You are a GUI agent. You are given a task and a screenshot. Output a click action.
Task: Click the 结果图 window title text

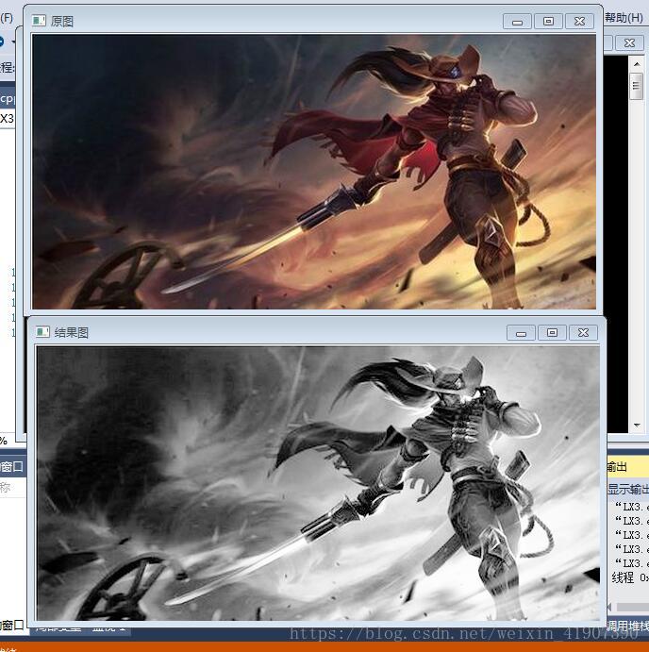[71, 333]
